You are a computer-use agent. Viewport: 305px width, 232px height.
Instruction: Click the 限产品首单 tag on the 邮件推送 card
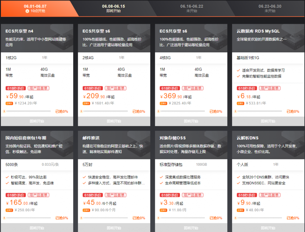tap(116, 195)
